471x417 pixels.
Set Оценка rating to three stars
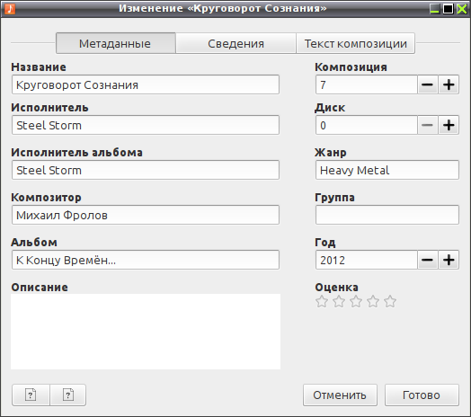356,301
